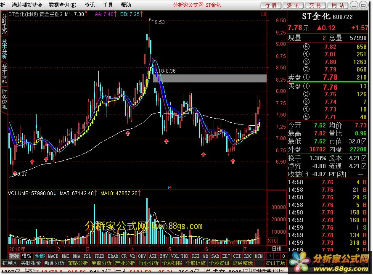Apply the EMV indicator
The height and width of the screenshot is (275, 373).
(x=164, y=256)
